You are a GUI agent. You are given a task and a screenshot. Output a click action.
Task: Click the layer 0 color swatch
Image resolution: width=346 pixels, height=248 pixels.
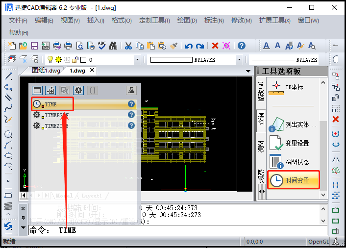click(x=83, y=60)
